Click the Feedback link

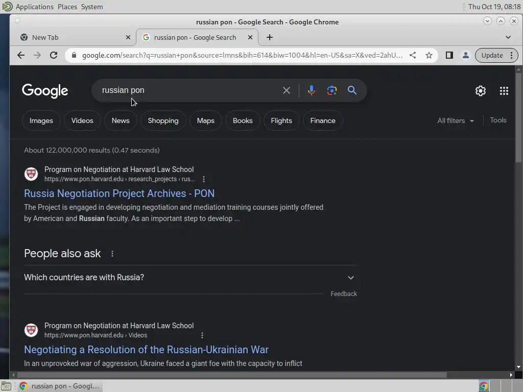click(344, 293)
